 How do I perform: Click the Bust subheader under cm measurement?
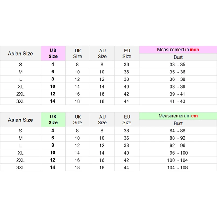point(178,123)
